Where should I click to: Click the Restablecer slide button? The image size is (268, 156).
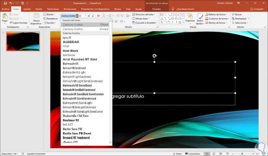pyautogui.click(x=51, y=19)
